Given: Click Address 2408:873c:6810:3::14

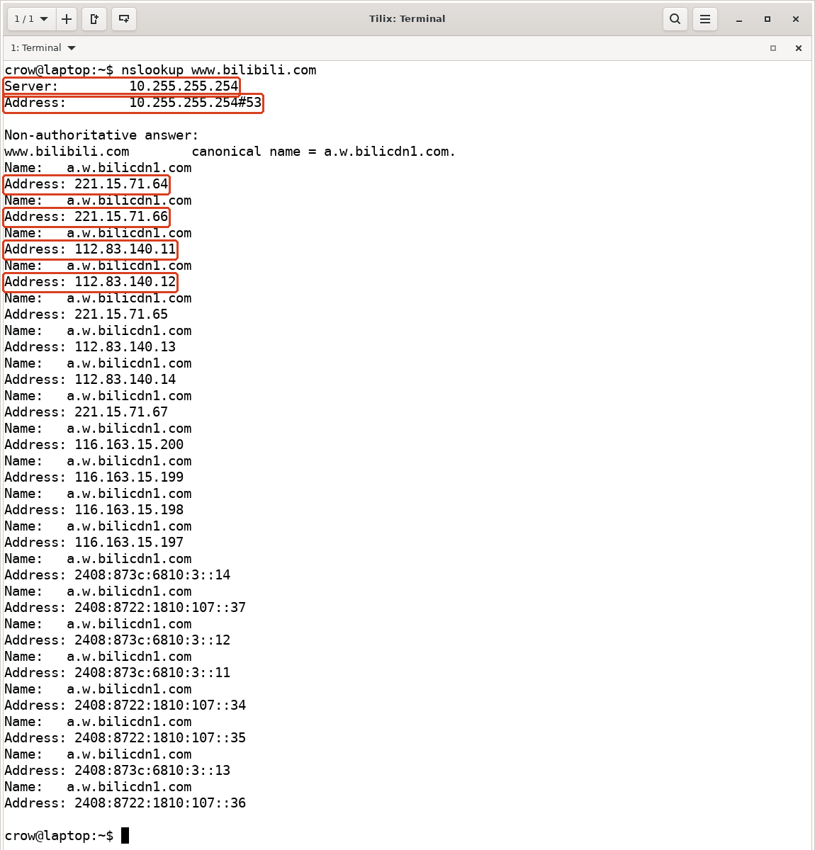Looking at the screenshot, I should [118, 575].
